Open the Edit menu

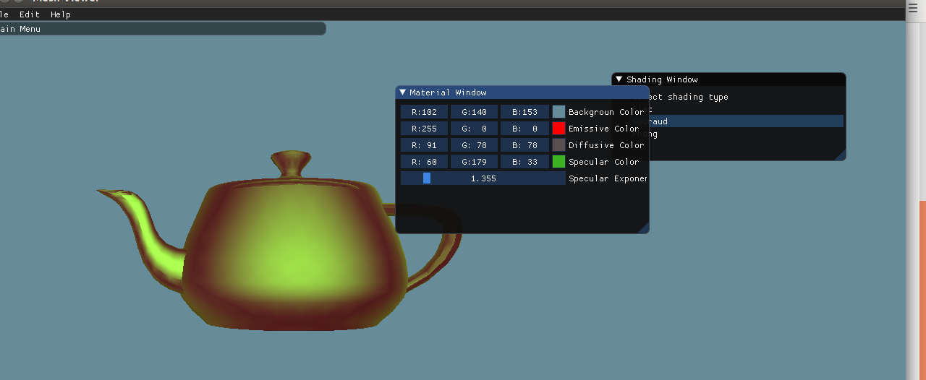[x=30, y=14]
